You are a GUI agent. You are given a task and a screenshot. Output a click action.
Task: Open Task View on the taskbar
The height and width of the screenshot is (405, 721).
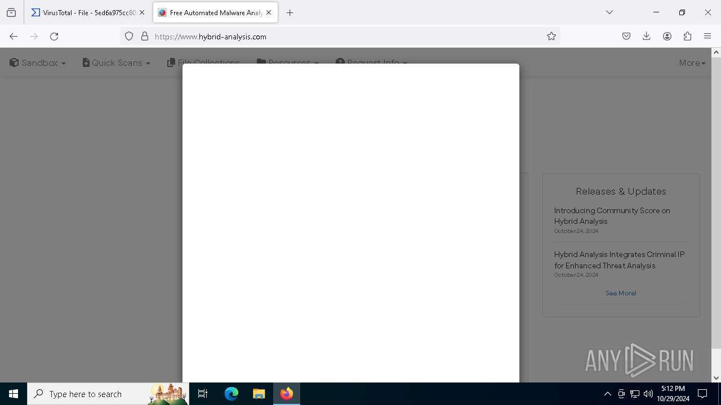click(x=203, y=394)
